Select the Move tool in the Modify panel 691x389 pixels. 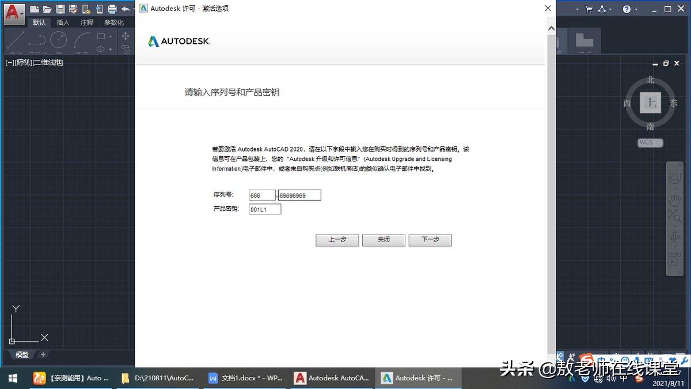click(x=126, y=36)
